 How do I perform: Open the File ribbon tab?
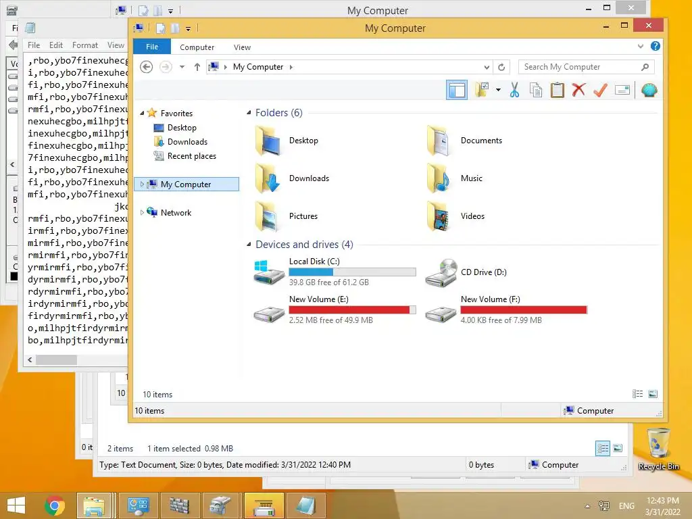coord(152,47)
